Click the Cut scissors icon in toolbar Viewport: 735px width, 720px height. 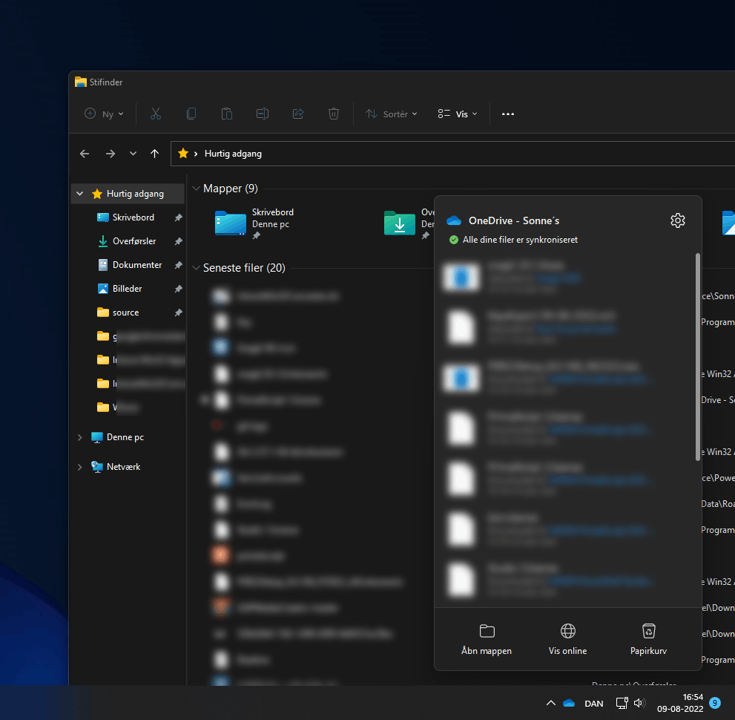click(156, 114)
